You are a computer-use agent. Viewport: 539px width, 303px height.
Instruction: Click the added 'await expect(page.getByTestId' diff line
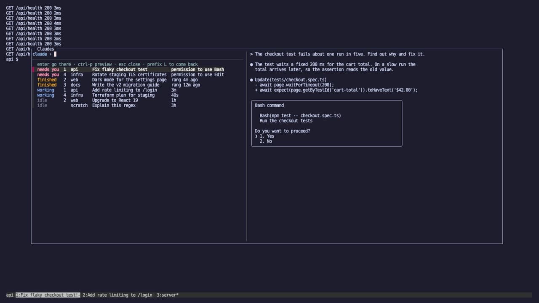tap(336, 90)
